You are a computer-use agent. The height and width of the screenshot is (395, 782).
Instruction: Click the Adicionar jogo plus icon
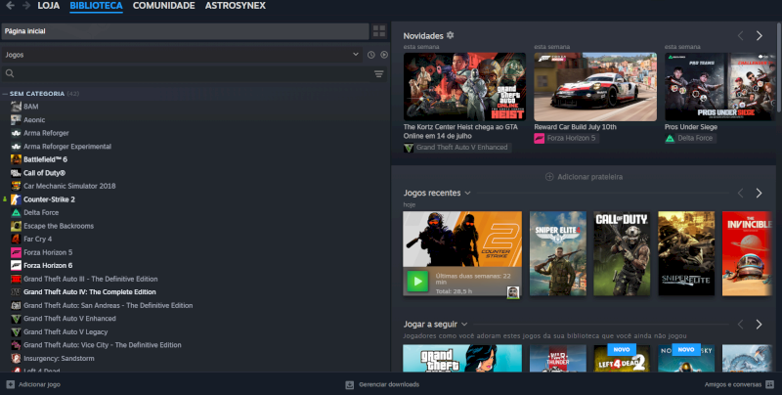(x=11, y=384)
